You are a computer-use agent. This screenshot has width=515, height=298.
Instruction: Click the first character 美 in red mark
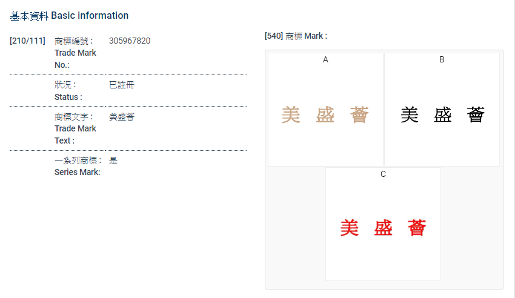click(349, 228)
